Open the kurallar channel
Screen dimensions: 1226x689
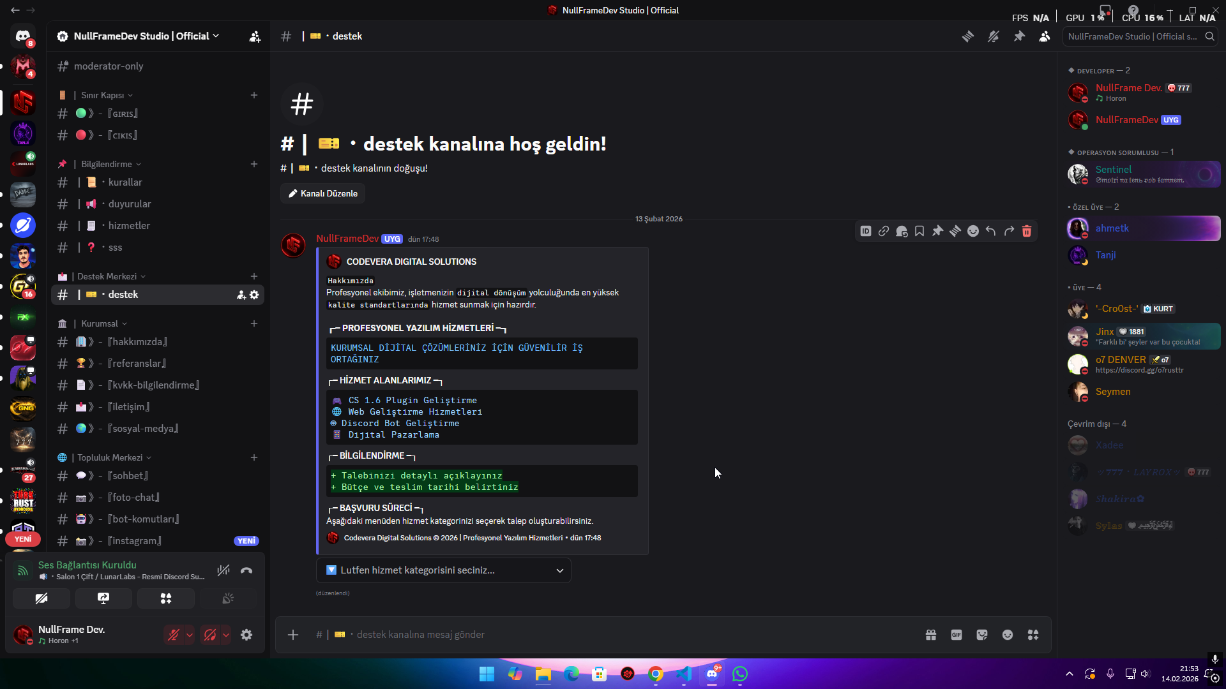[158, 182]
